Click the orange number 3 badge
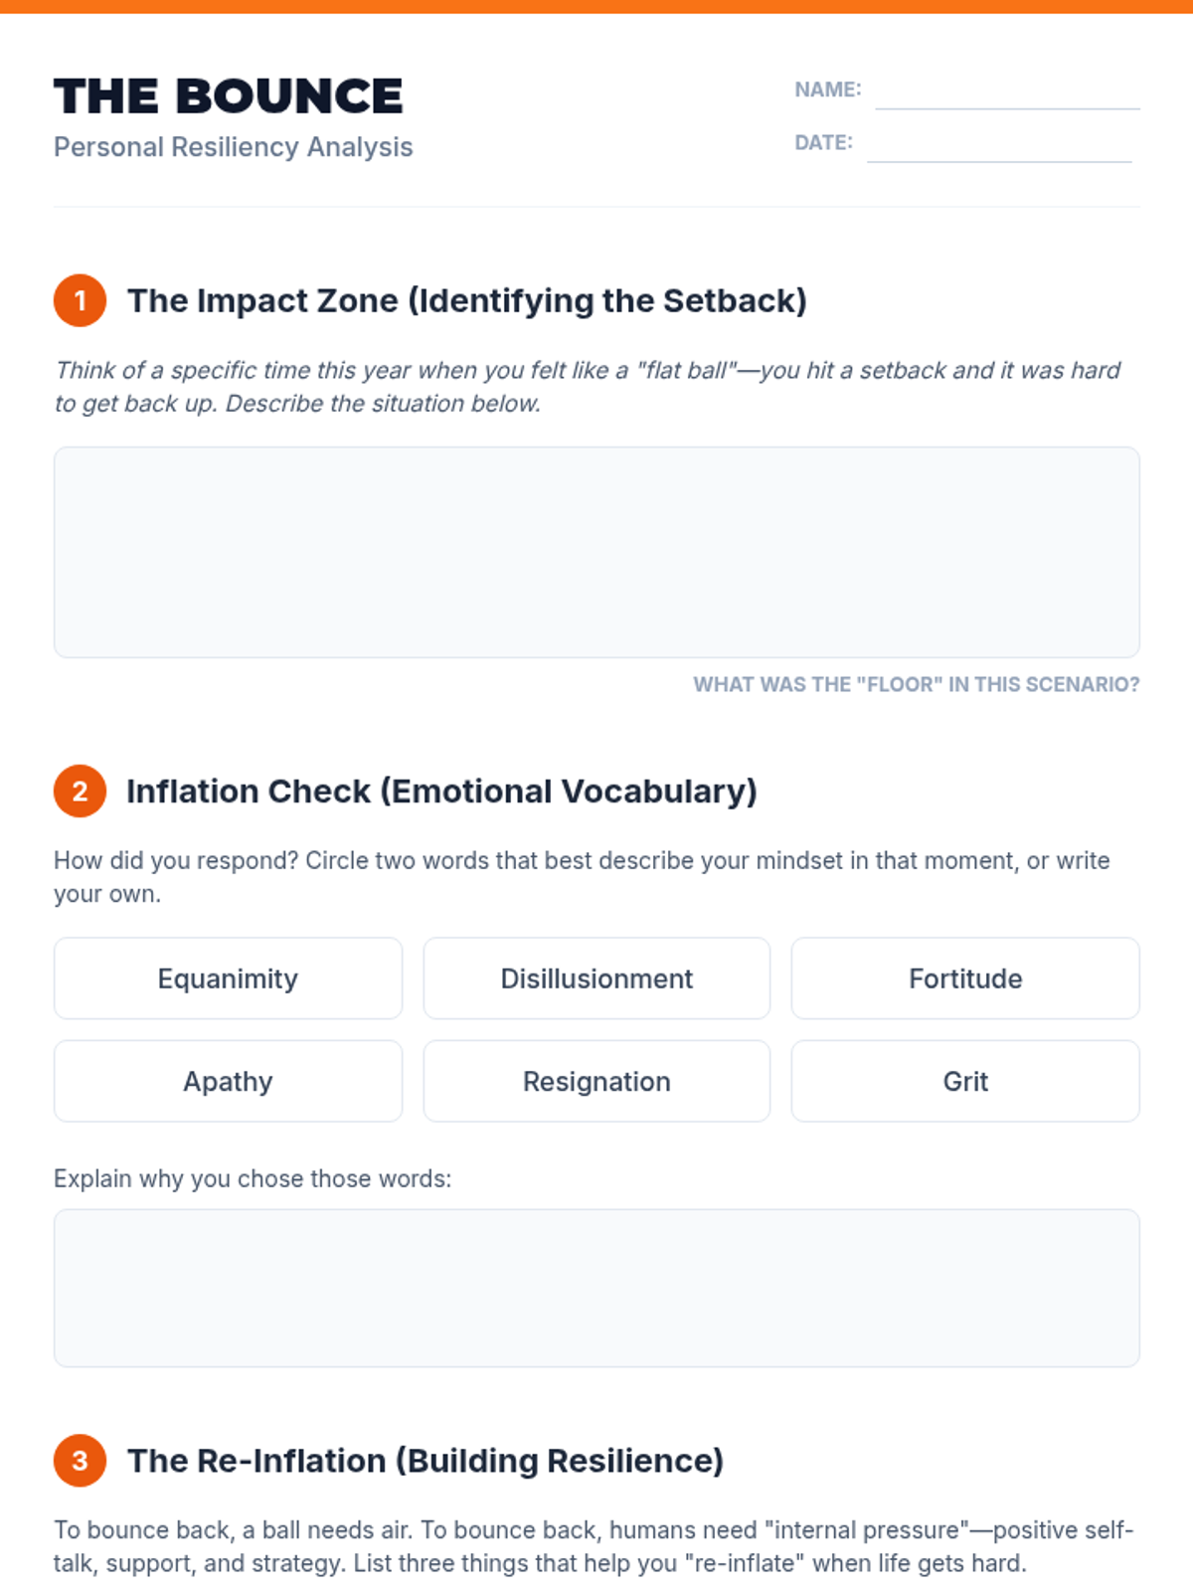This screenshot has width=1193, height=1591. [80, 1461]
